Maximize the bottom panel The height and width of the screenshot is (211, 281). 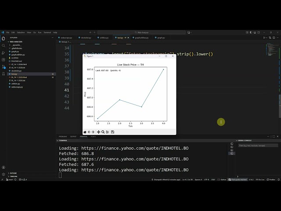[274, 137]
